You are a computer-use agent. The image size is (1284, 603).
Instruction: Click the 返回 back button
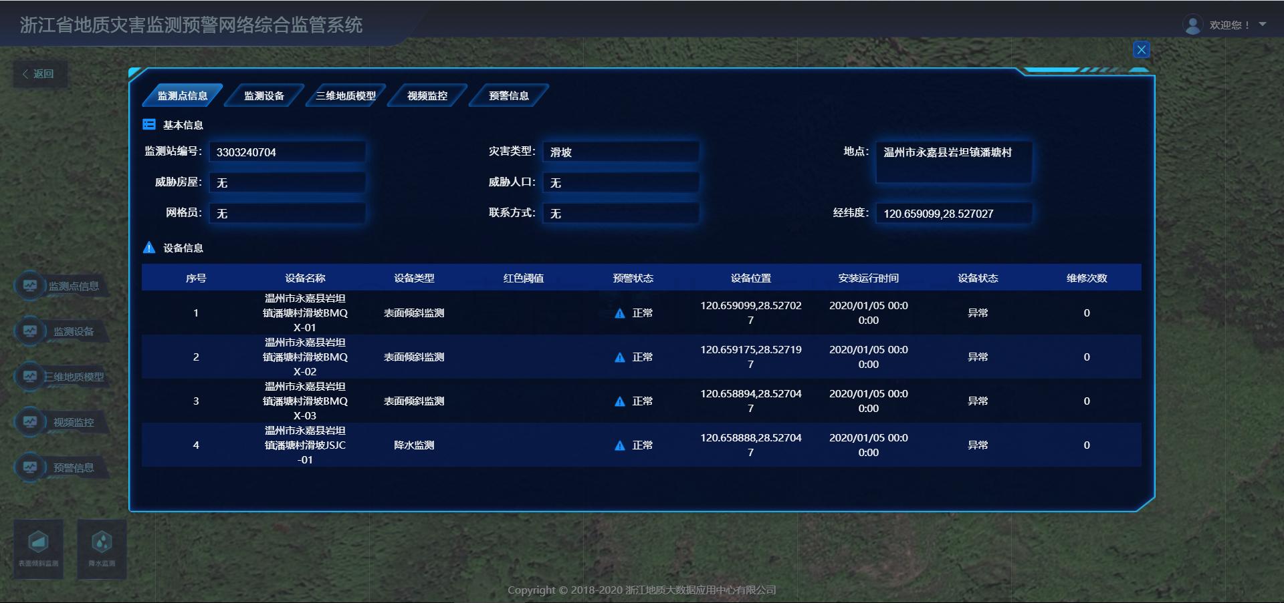point(39,74)
